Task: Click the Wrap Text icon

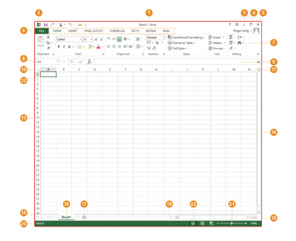Action: (138, 39)
